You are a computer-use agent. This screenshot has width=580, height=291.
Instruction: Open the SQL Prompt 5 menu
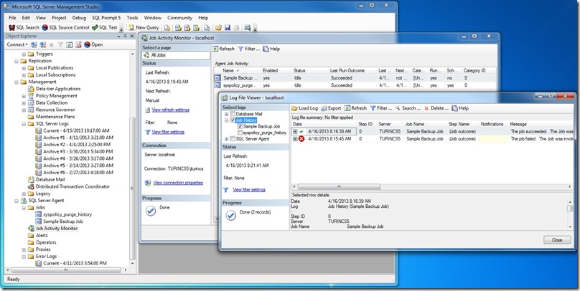pos(106,17)
